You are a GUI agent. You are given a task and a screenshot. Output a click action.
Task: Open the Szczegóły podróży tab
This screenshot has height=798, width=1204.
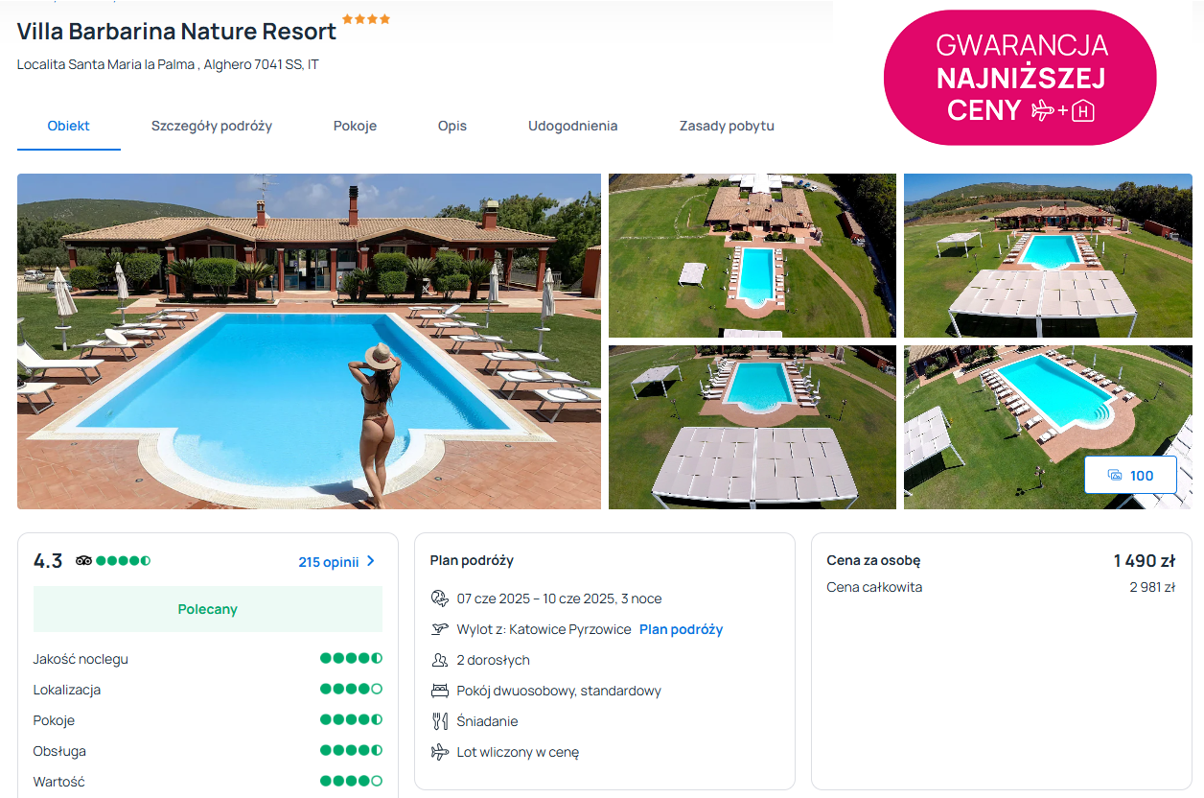212,126
